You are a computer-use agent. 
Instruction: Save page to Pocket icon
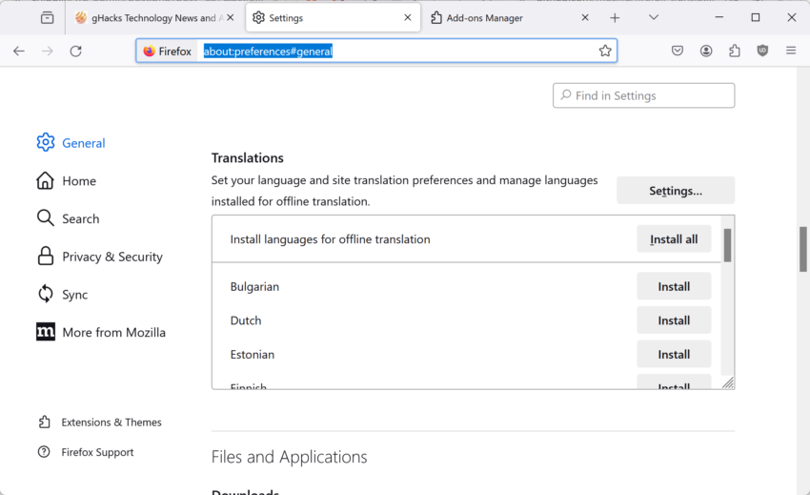(x=678, y=51)
